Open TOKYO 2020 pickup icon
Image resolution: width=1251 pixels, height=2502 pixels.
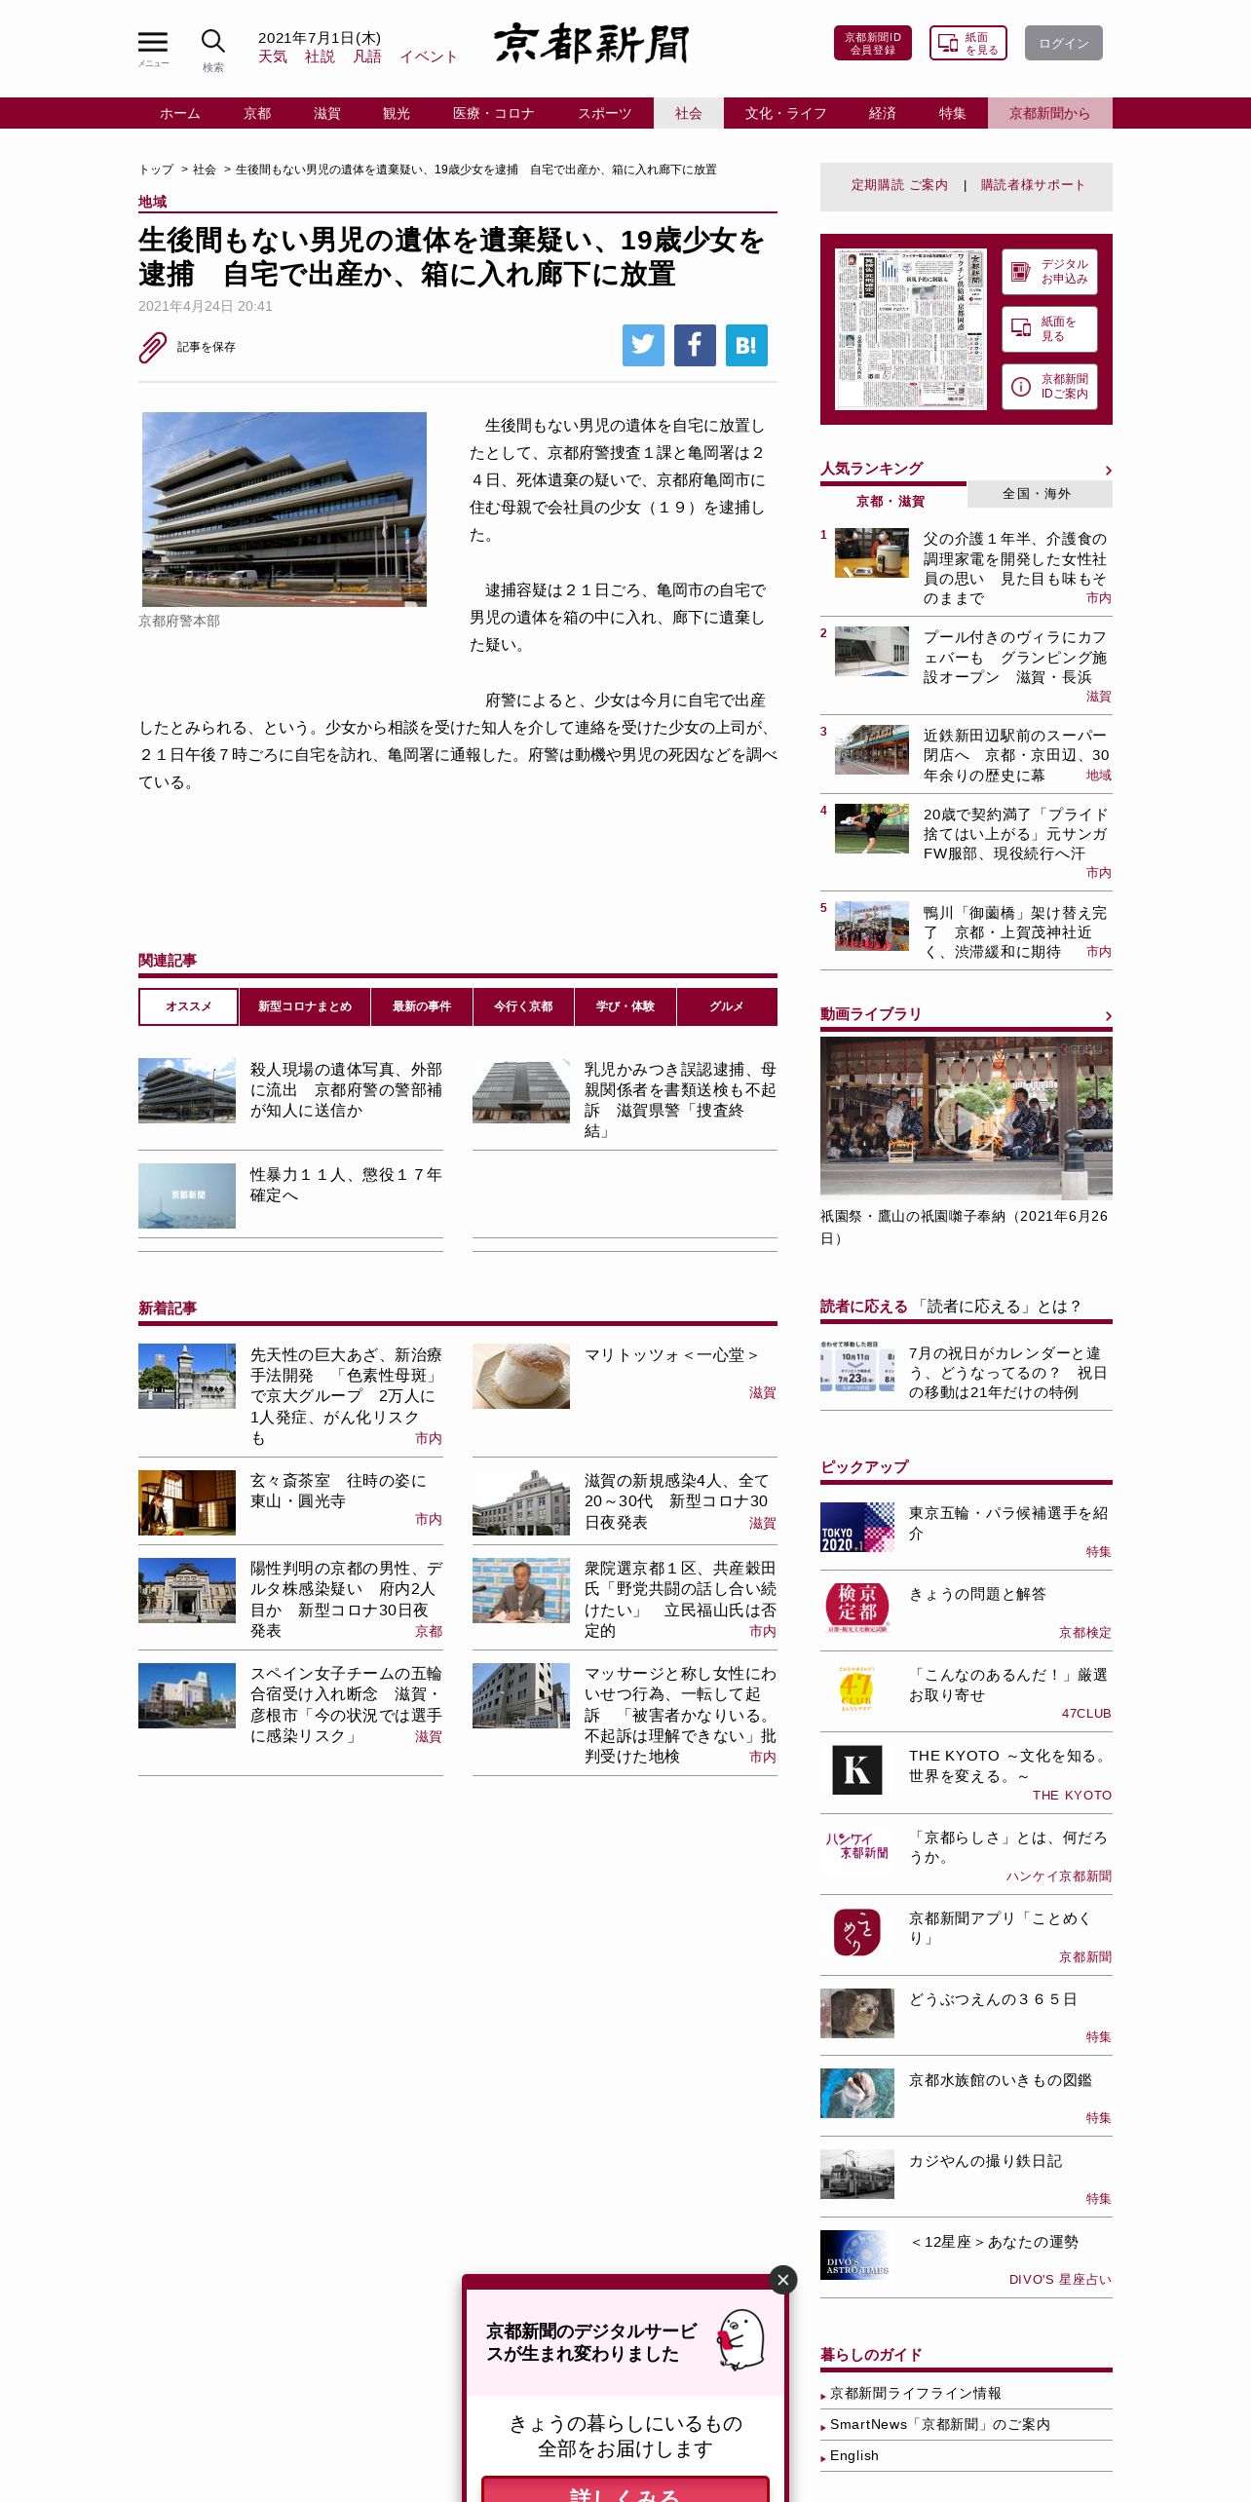(857, 1527)
